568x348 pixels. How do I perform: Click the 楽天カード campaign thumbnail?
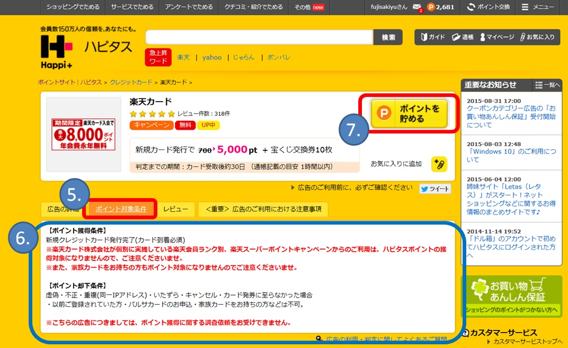point(84,135)
